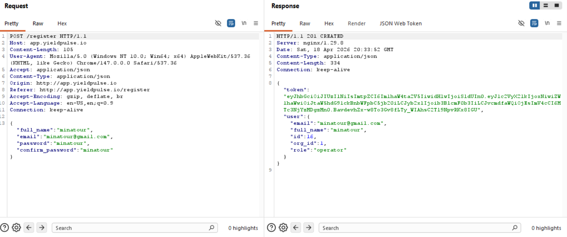567x237 pixels.
Task: Switch Response view to Render tab
Action: [x=357, y=23]
